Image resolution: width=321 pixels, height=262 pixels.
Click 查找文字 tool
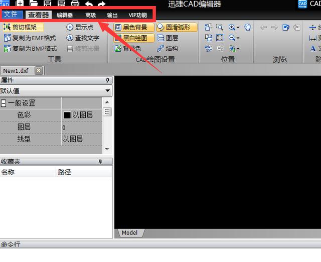point(83,38)
